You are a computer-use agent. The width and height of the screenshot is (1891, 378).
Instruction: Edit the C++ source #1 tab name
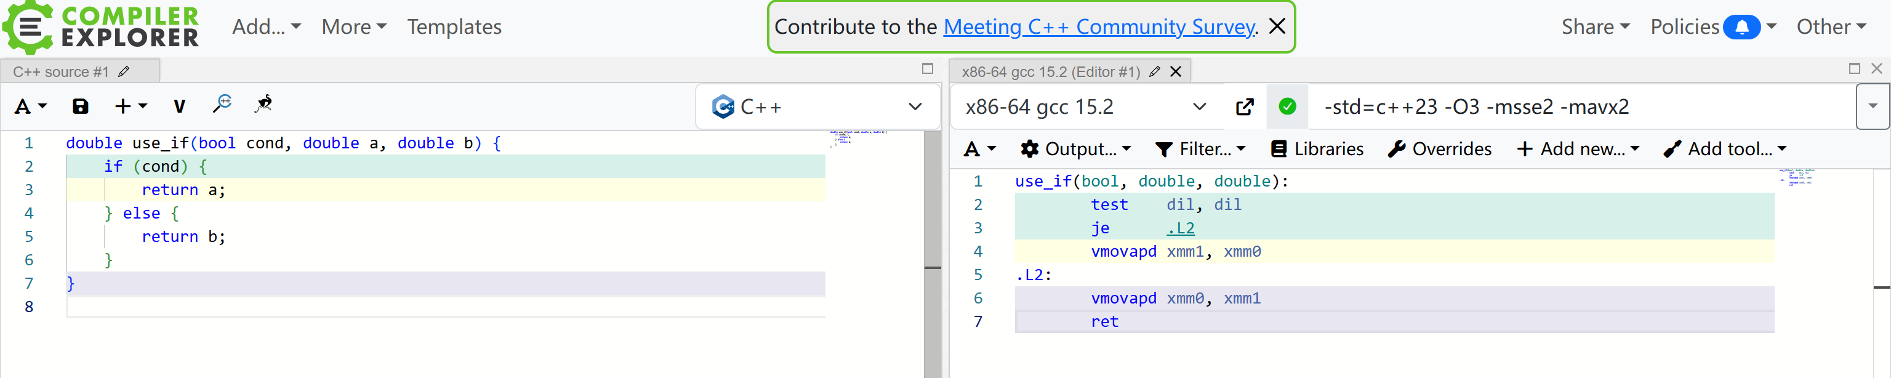click(124, 71)
